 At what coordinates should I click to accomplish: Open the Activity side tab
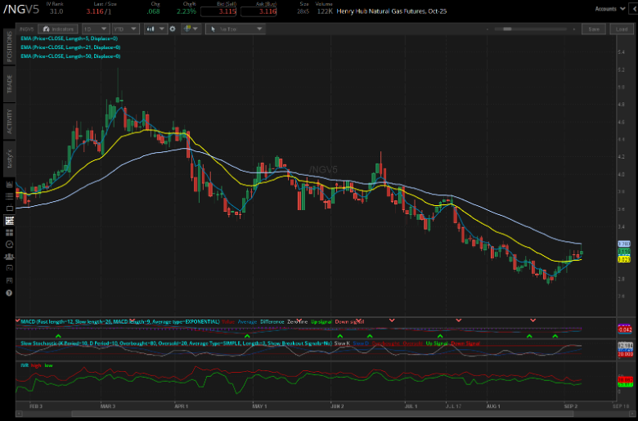point(9,119)
